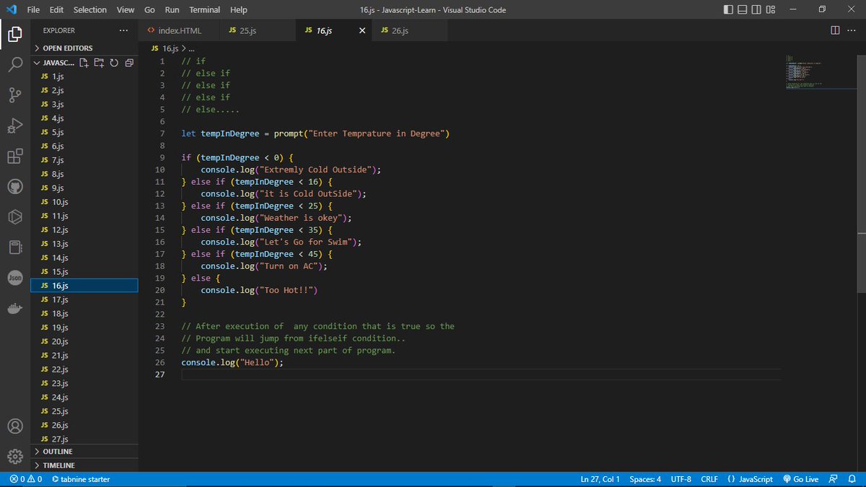The image size is (866, 487).
Task: Show errors and warnings in status bar
Action: pos(25,479)
